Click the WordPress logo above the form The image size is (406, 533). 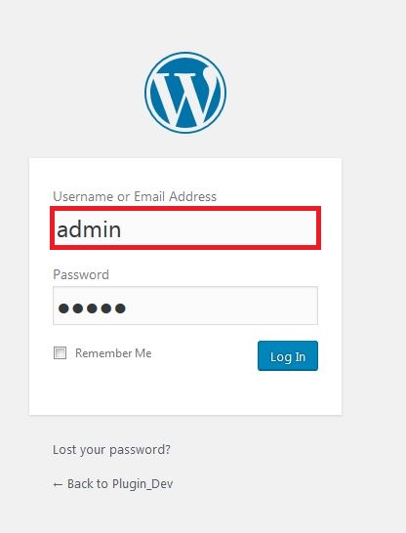[x=185, y=93]
